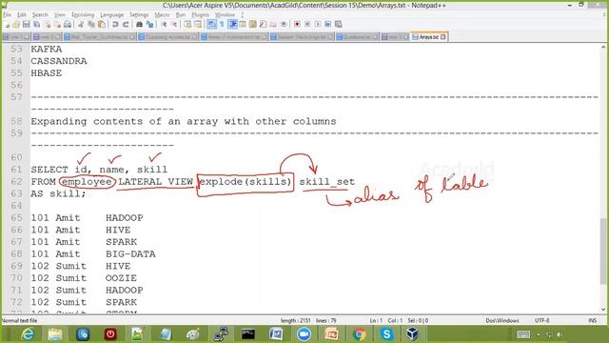The height and width of the screenshot is (343, 609).
Task: Click the Redo toolbar icon
Action: pos(125,25)
